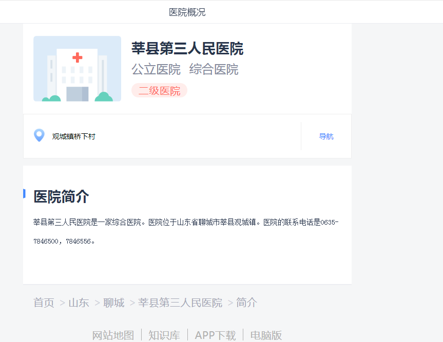Screen dimensions: 443x342
Task: Click the 导航 navigation link
Action: click(326, 136)
